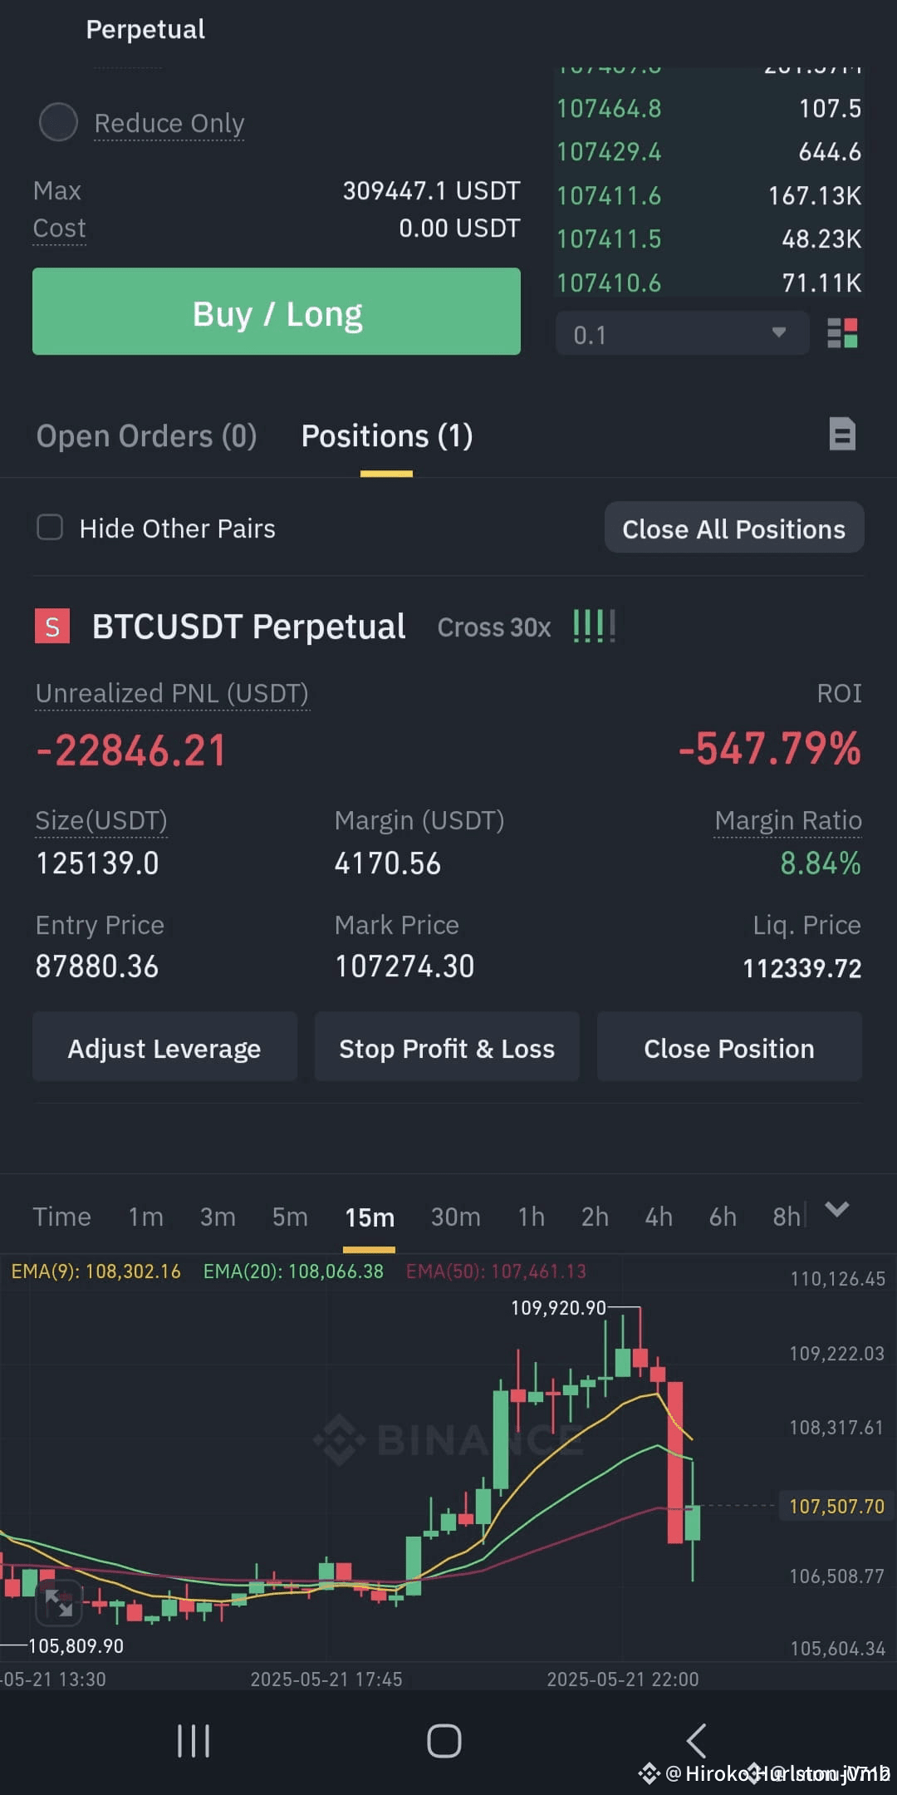Image resolution: width=897 pixels, height=1795 pixels.
Task: Tap Adjust Leverage button
Action: [164, 1047]
